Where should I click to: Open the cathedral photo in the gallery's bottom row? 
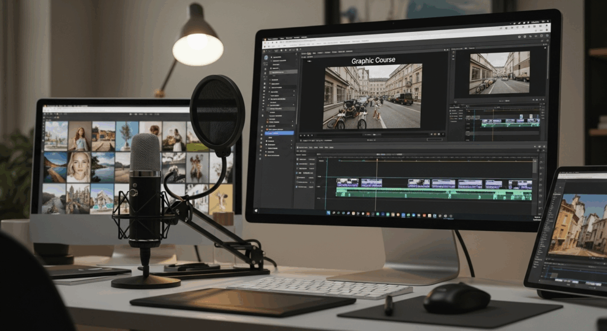point(78,199)
